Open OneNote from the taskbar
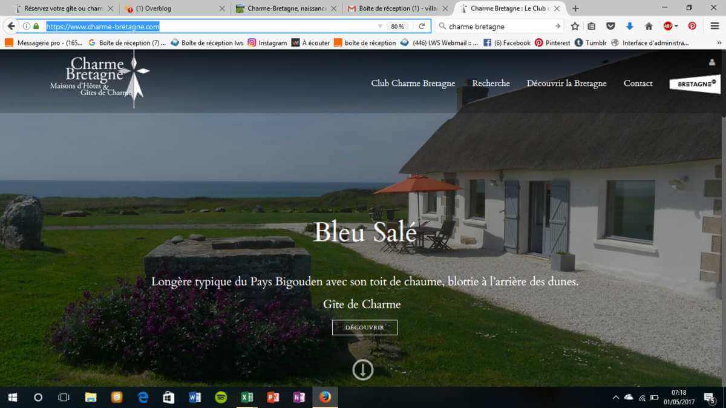Screen dimensions: 726x408 [x=299, y=398]
